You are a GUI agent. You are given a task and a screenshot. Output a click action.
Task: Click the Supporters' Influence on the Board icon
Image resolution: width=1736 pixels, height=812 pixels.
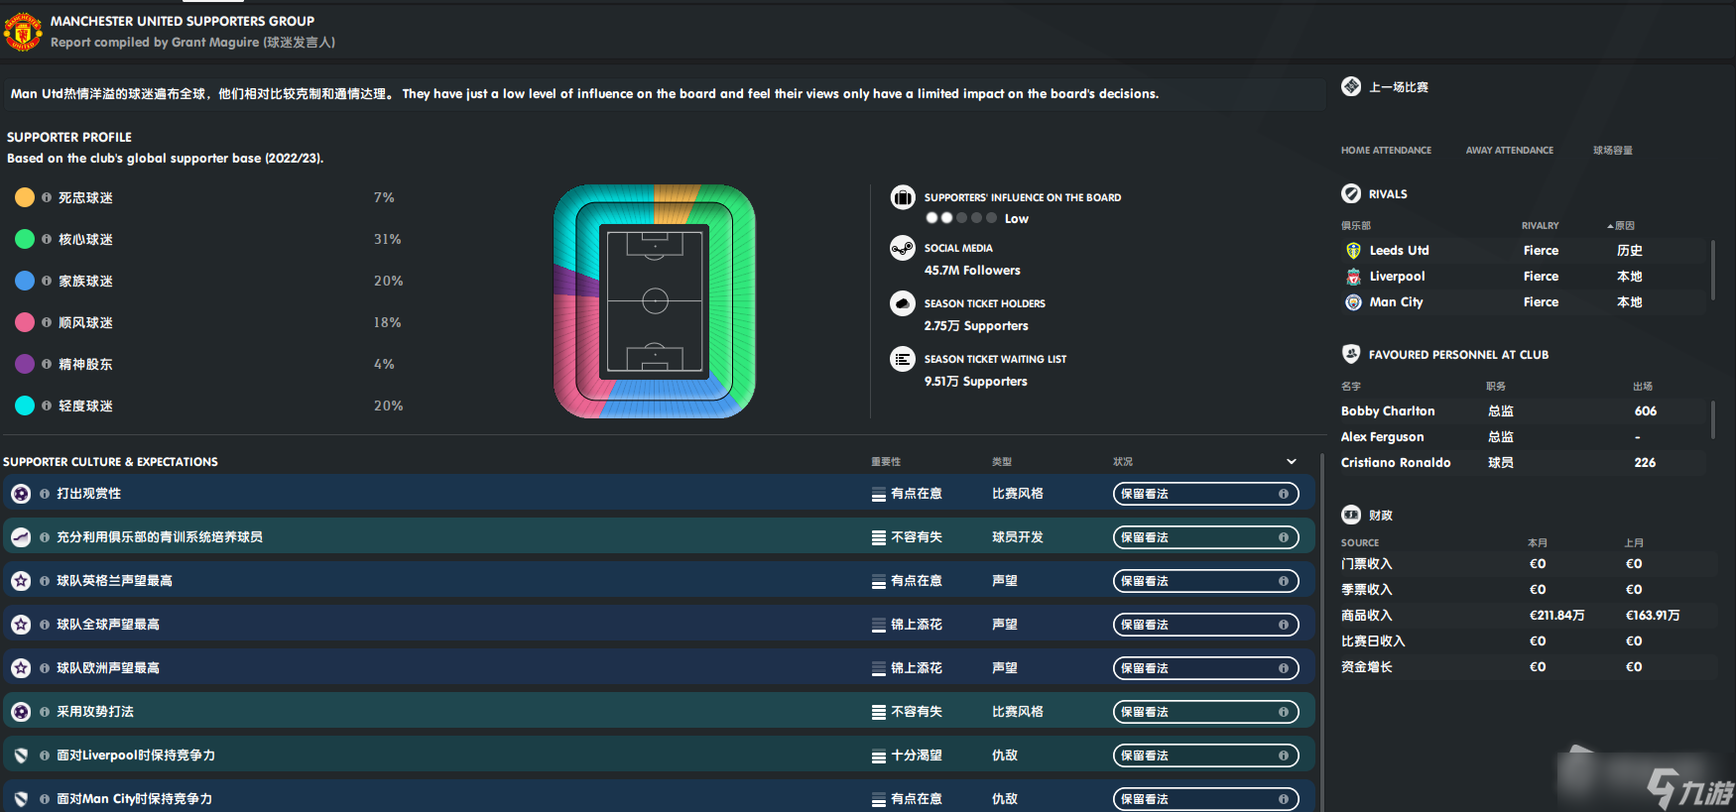[903, 197]
